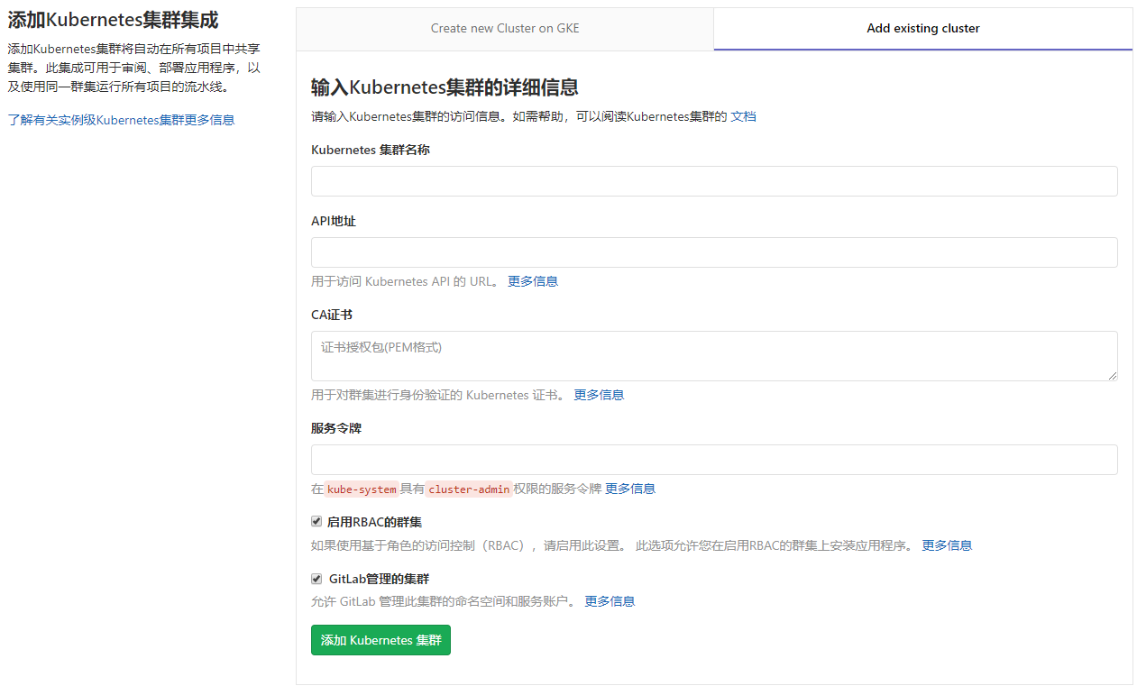Visit 更多信息 link for GitLab管理的集群
This screenshot has width=1137, height=686.
[x=610, y=601]
